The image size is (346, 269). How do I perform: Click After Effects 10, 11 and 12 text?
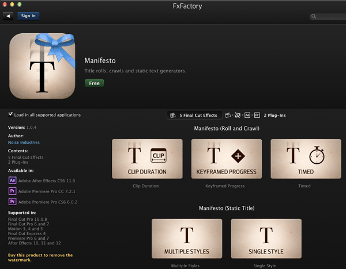point(34,243)
